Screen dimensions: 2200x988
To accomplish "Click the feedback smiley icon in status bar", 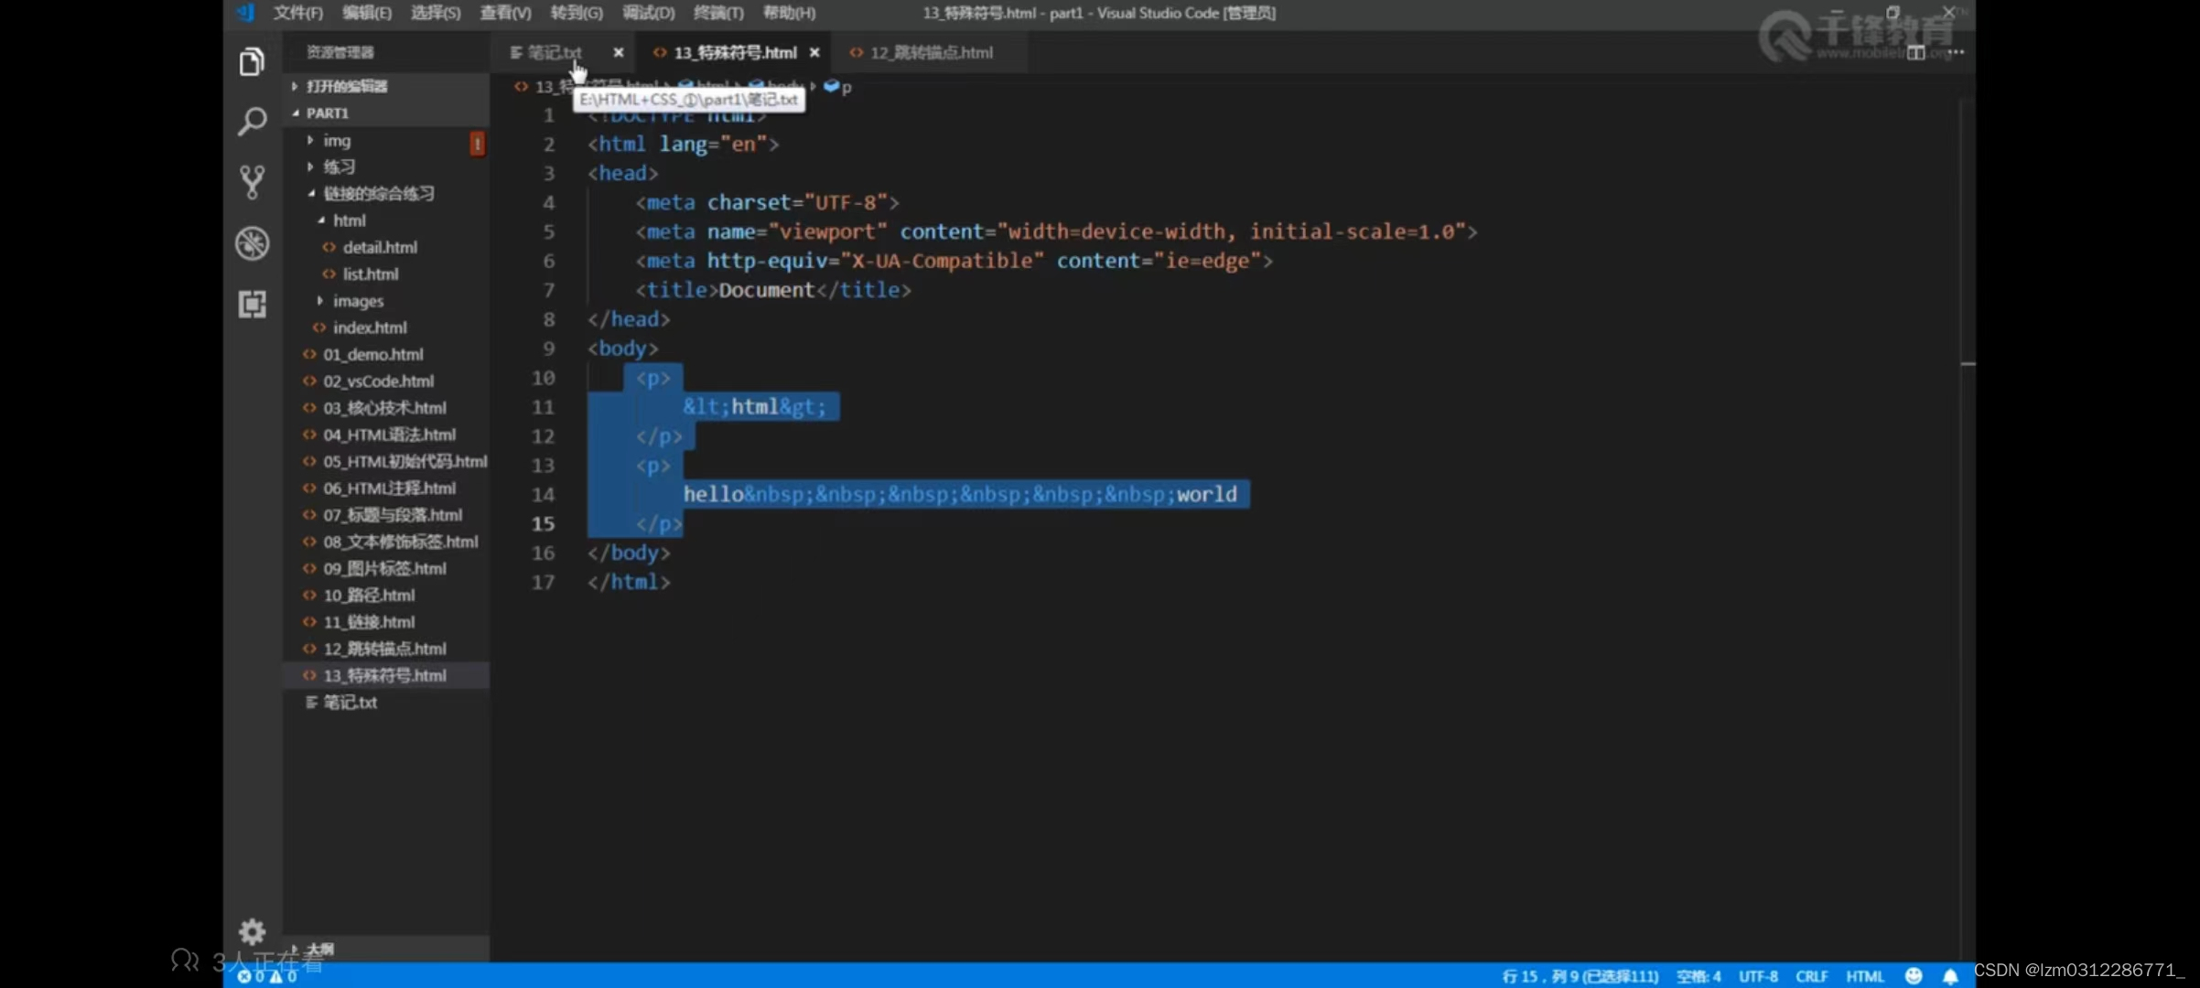I will [x=1913, y=976].
